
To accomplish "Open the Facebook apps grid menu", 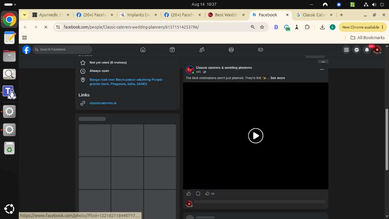I will click(x=346, y=50).
